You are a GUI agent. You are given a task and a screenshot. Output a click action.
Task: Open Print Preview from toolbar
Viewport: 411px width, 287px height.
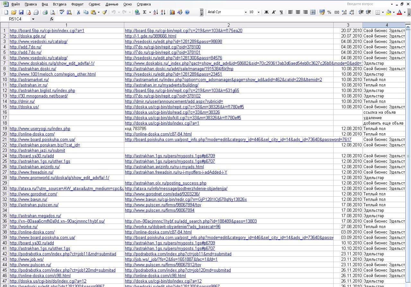pos(52,12)
